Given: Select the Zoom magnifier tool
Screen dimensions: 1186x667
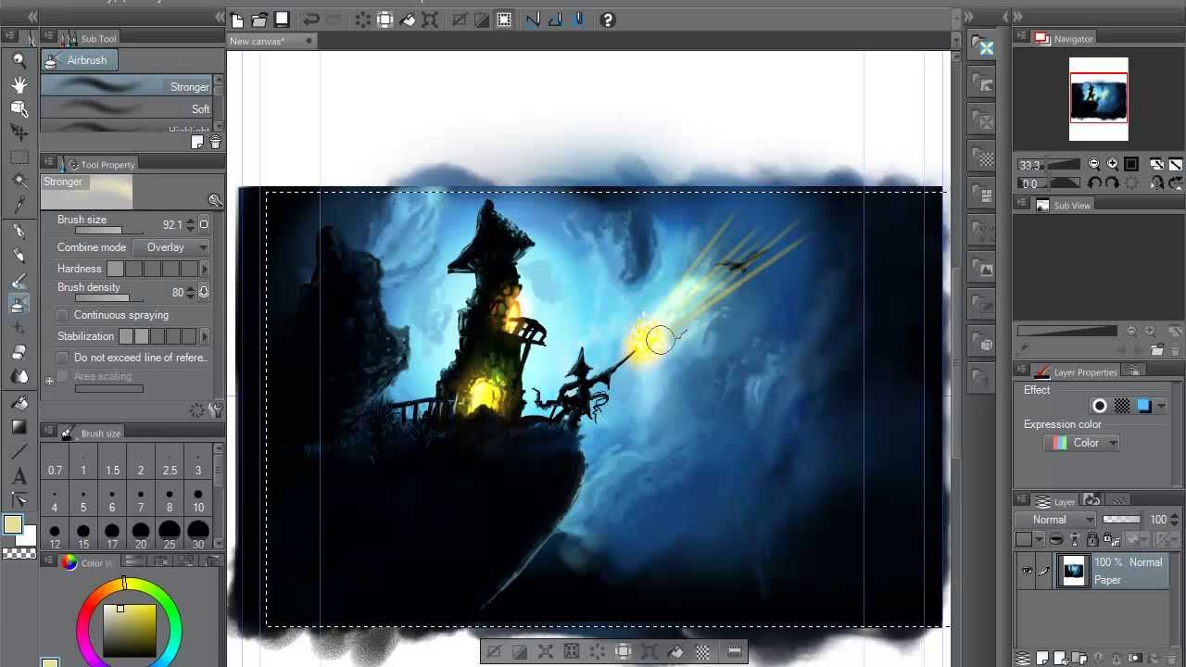Looking at the screenshot, I should click(x=19, y=60).
